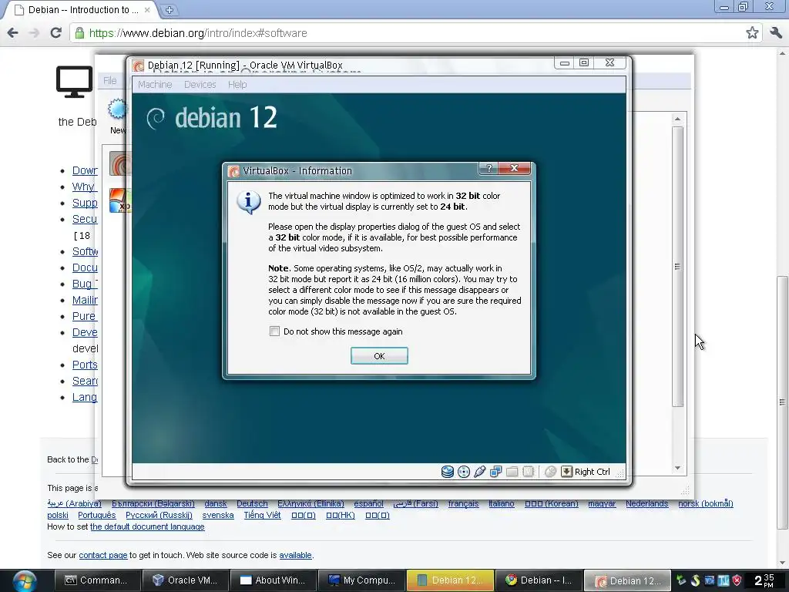Open 'the default document language' link
This screenshot has height=592, width=789.
[147, 526]
